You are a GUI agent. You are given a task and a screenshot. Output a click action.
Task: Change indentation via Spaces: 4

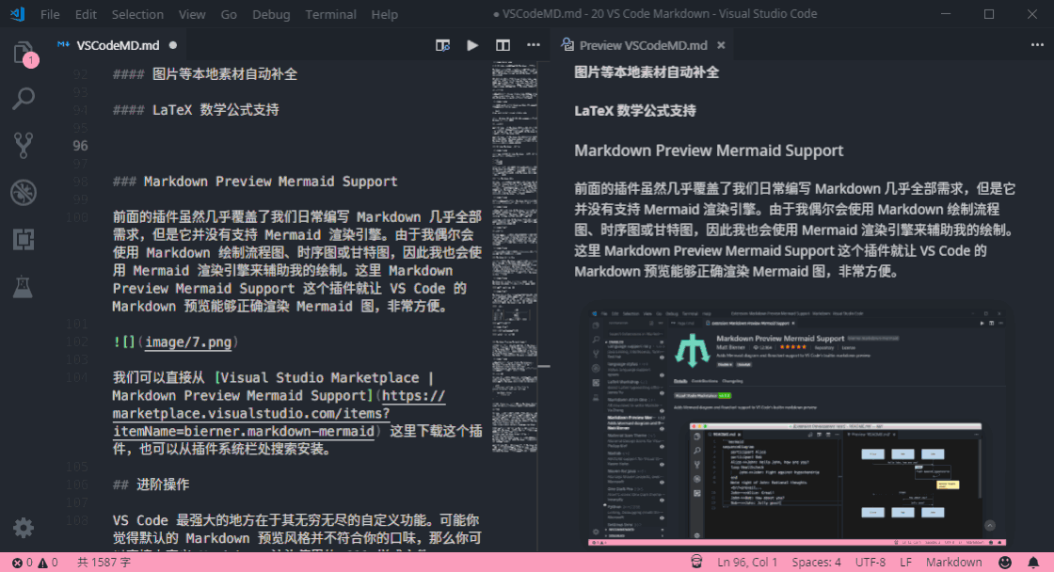pos(816,563)
